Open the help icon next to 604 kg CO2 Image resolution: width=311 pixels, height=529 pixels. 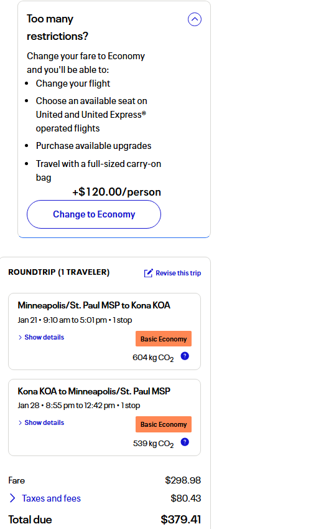pyautogui.click(x=185, y=356)
